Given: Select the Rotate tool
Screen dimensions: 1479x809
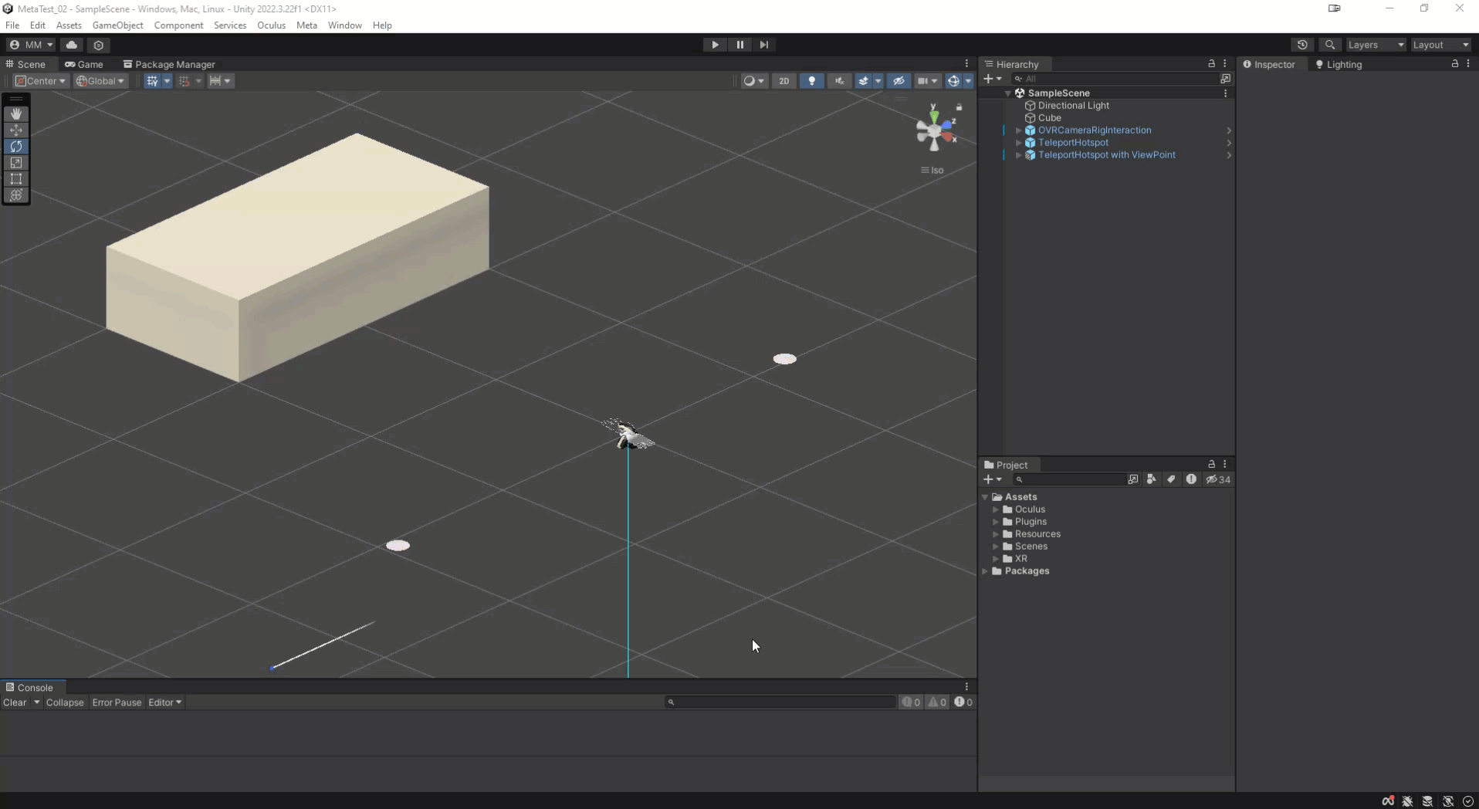Looking at the screenshot, I should point(16,146).
